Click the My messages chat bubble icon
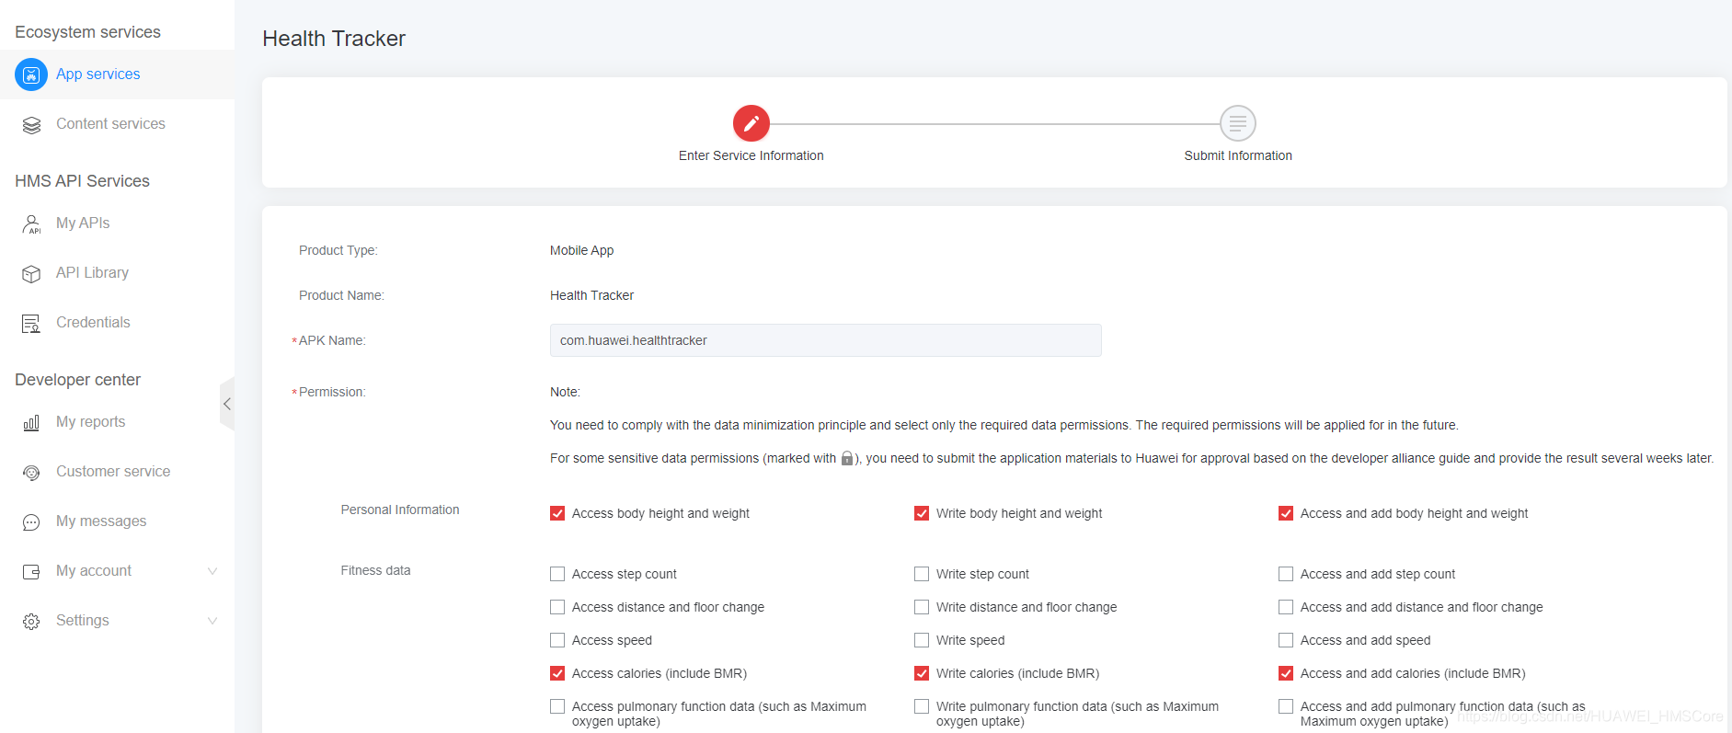This screenshot has width=1732, height=733. (x=31, y=522)
